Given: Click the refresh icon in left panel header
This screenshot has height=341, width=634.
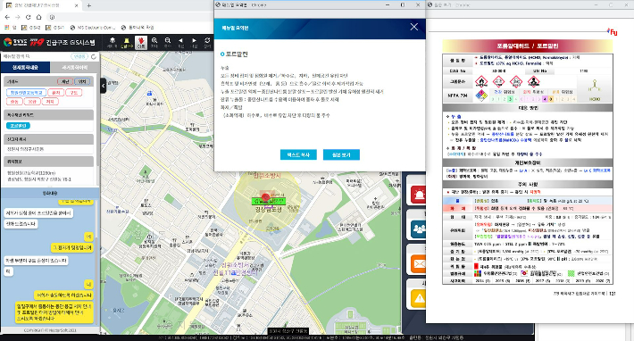Looking at the screenshot, I should [x=94, y=56].
